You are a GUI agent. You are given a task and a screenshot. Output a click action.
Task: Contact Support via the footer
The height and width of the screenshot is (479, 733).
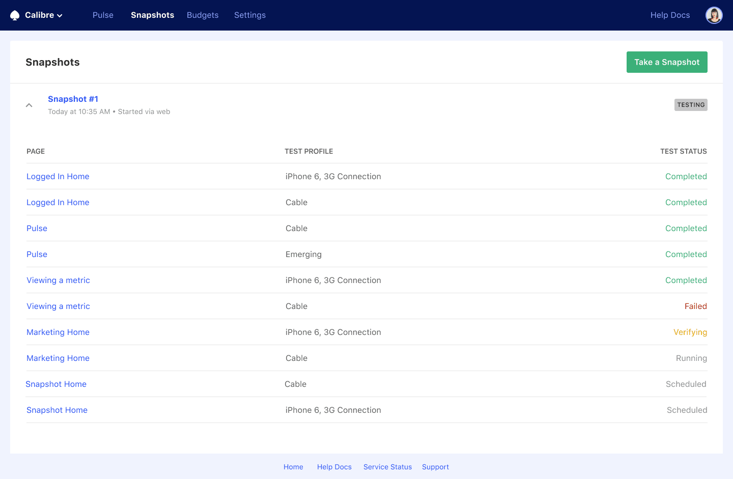[x=435, y=467]
